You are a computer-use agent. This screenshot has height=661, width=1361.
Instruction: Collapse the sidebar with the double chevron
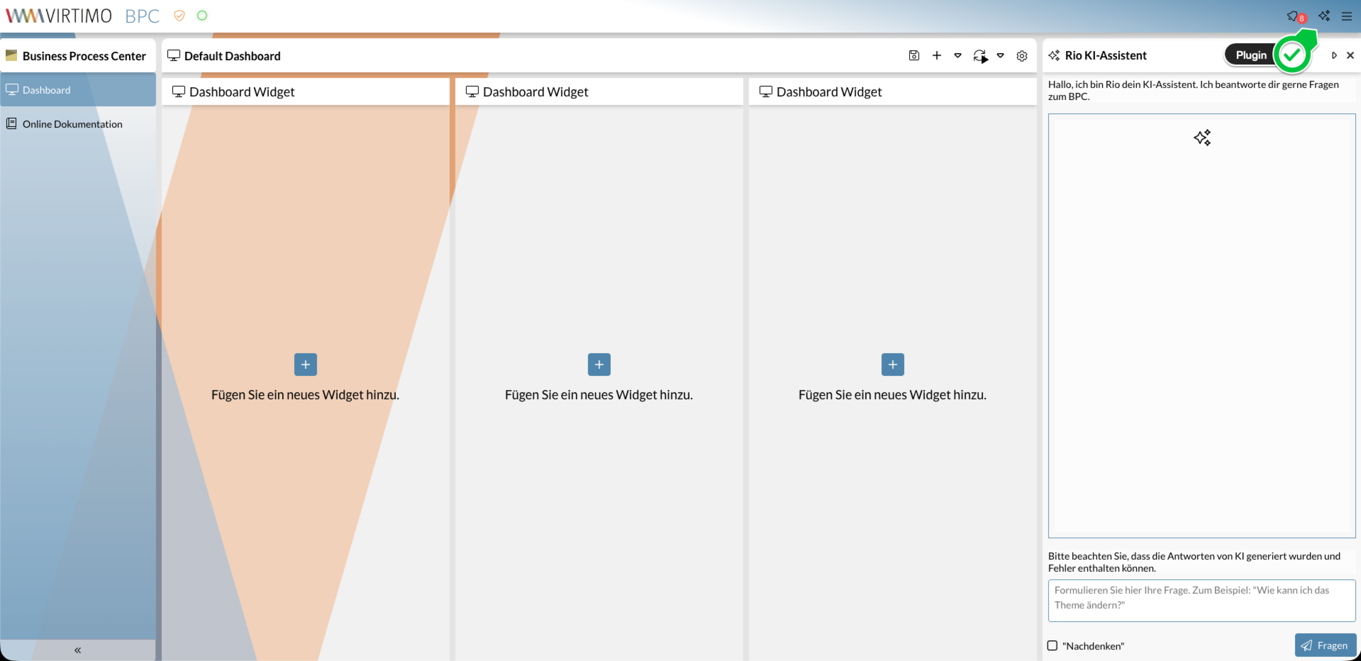[78, 650]
